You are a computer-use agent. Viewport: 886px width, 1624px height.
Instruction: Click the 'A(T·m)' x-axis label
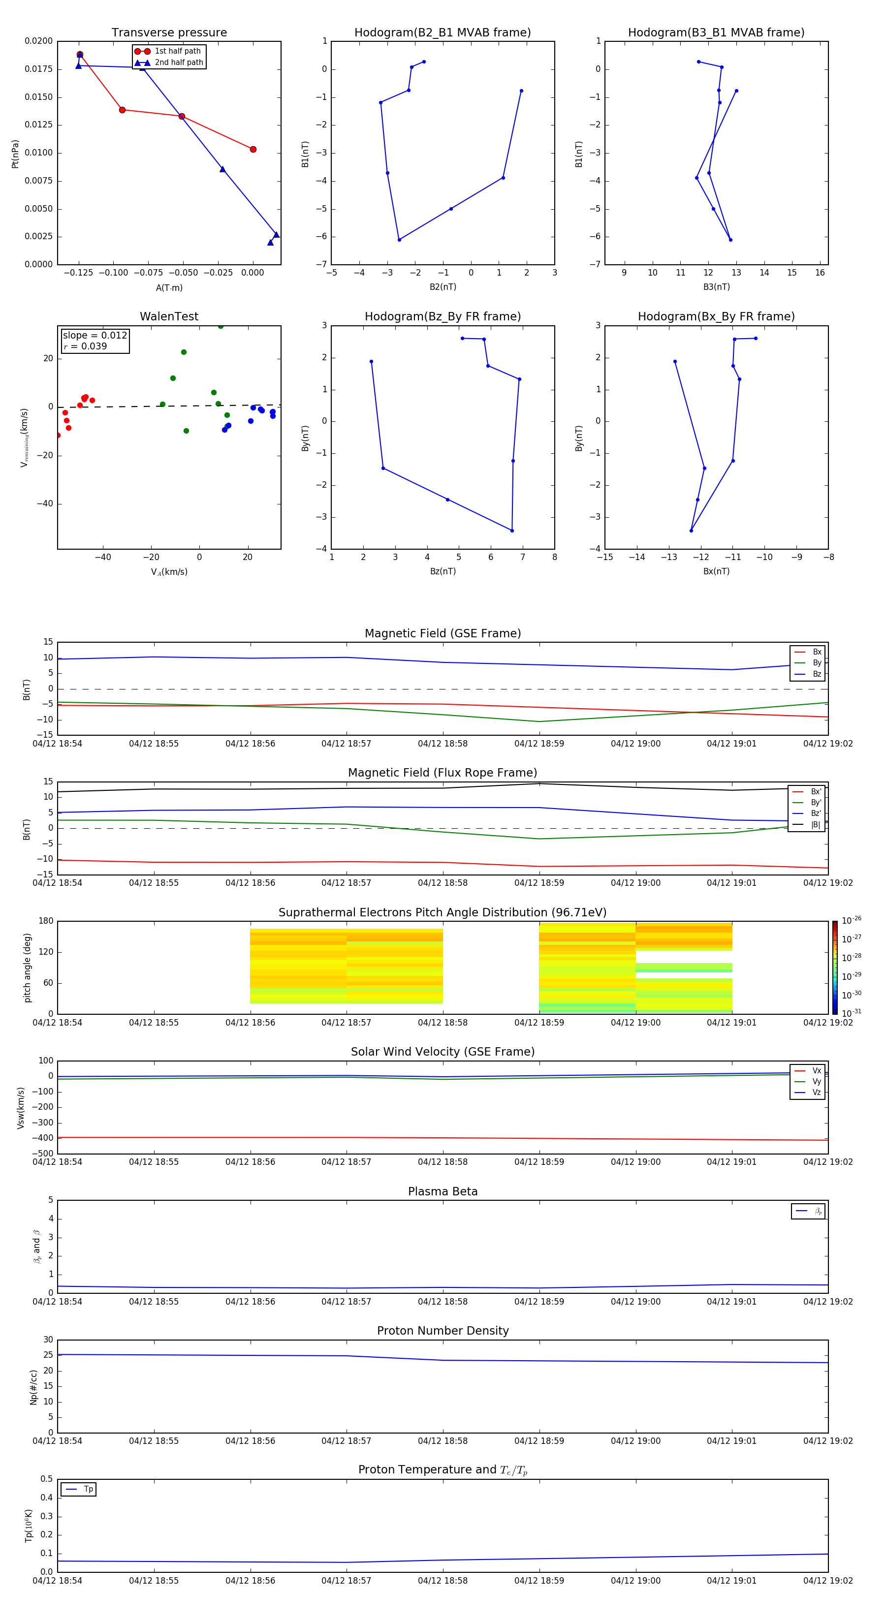(x=169, y=287)
